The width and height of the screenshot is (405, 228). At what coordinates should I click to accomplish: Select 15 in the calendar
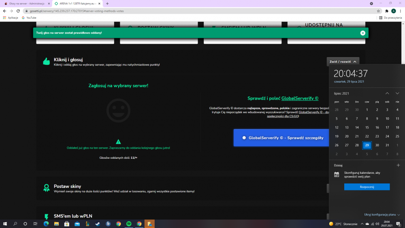point(367,127)
